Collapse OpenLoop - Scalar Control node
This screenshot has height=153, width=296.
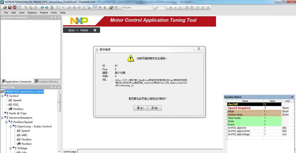pyautogui.click(x=11, y=126)
